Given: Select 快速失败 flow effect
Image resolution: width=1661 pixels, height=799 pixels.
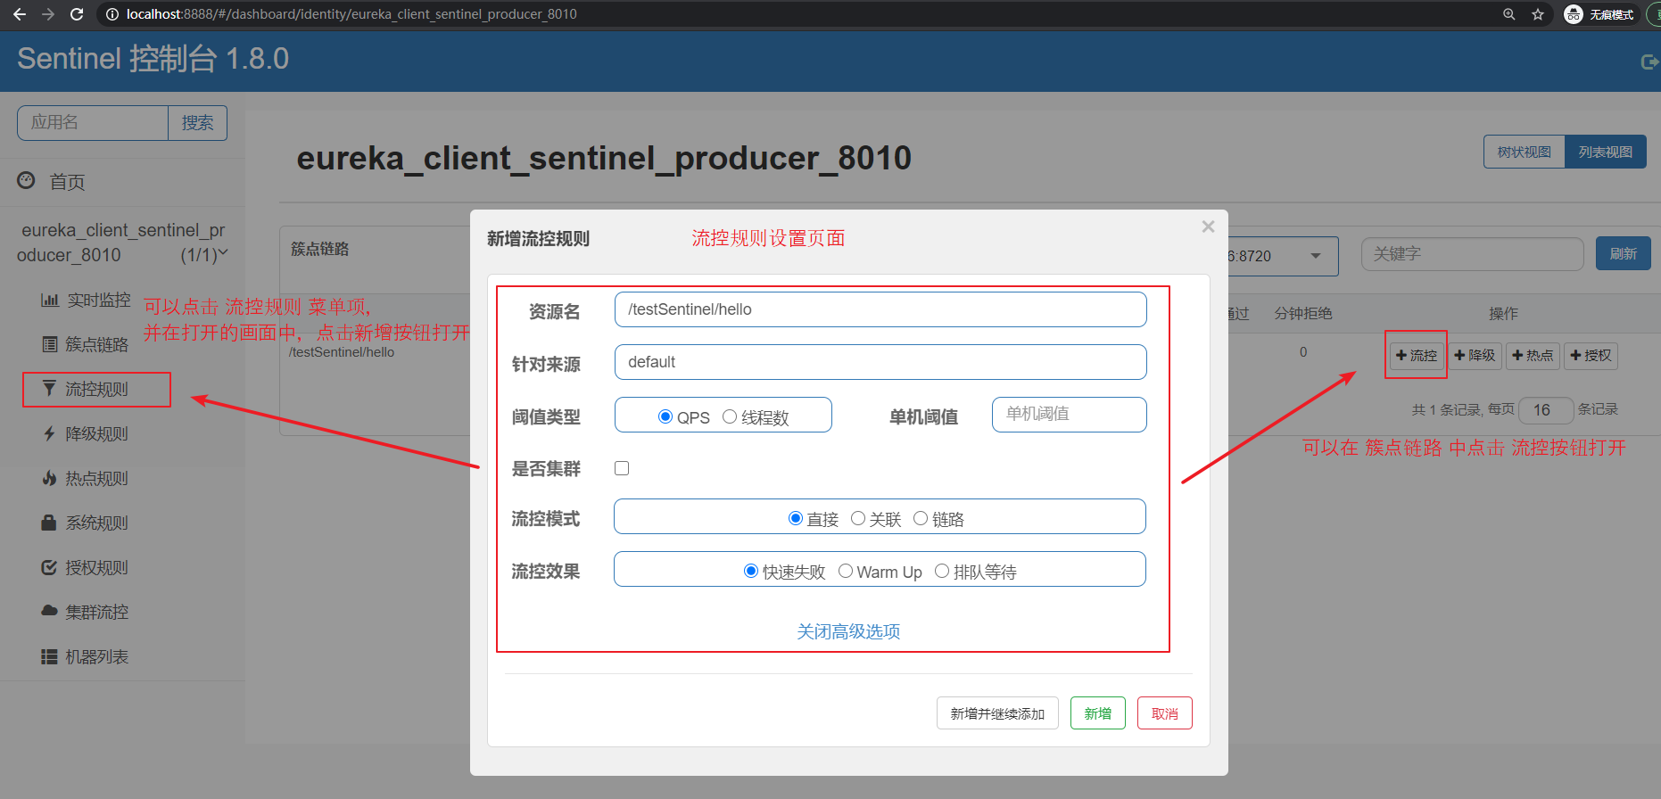Looking at the screenshot, I should pyautogui.click(x=751, y=571).
